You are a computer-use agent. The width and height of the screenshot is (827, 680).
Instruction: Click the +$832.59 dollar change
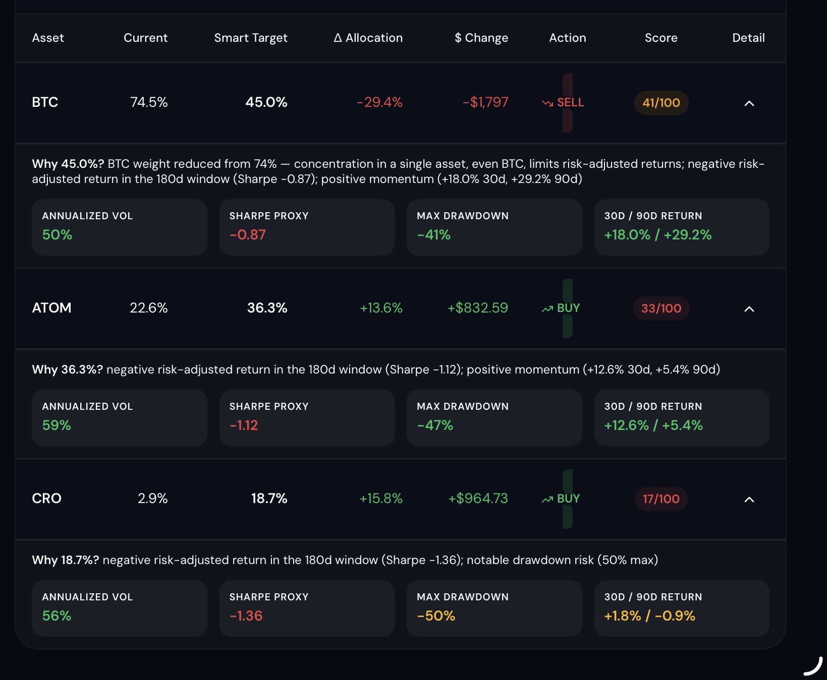click(x=478, y=308)
